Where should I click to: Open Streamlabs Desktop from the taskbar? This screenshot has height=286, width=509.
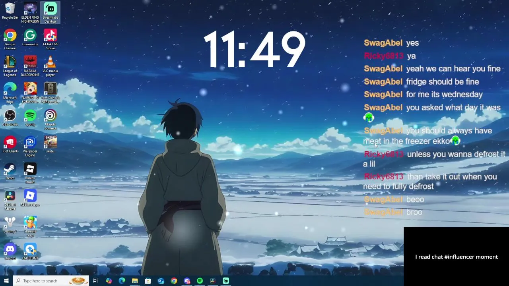(x=226, y=281)
